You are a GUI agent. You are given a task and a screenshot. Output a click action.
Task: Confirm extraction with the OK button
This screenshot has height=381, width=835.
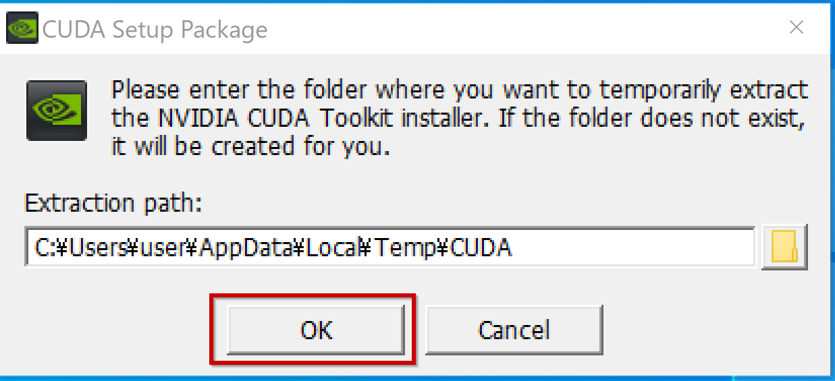coord(316,330)
